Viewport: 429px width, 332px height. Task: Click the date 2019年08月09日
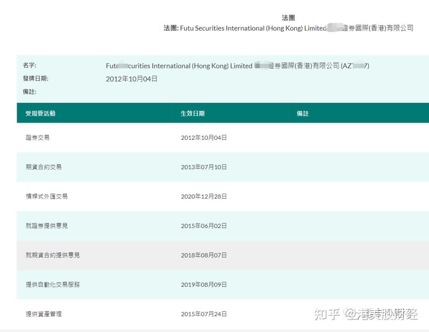tap(204, 284)
